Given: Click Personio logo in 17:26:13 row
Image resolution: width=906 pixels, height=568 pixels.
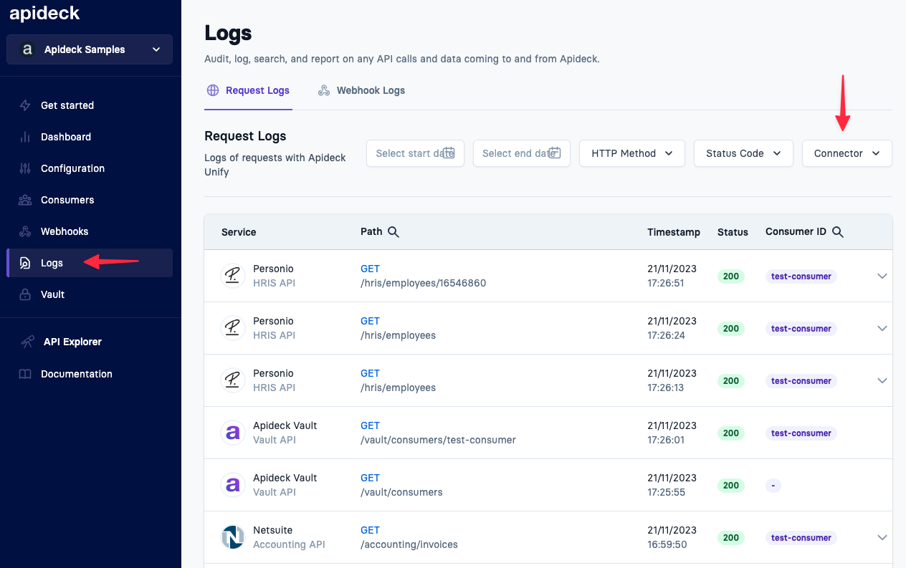Looking at the screenshot, I should click(x=232, y=380).
